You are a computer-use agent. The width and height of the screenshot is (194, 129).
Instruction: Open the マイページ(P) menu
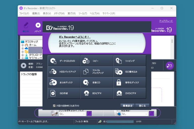(x=109, y=13)
